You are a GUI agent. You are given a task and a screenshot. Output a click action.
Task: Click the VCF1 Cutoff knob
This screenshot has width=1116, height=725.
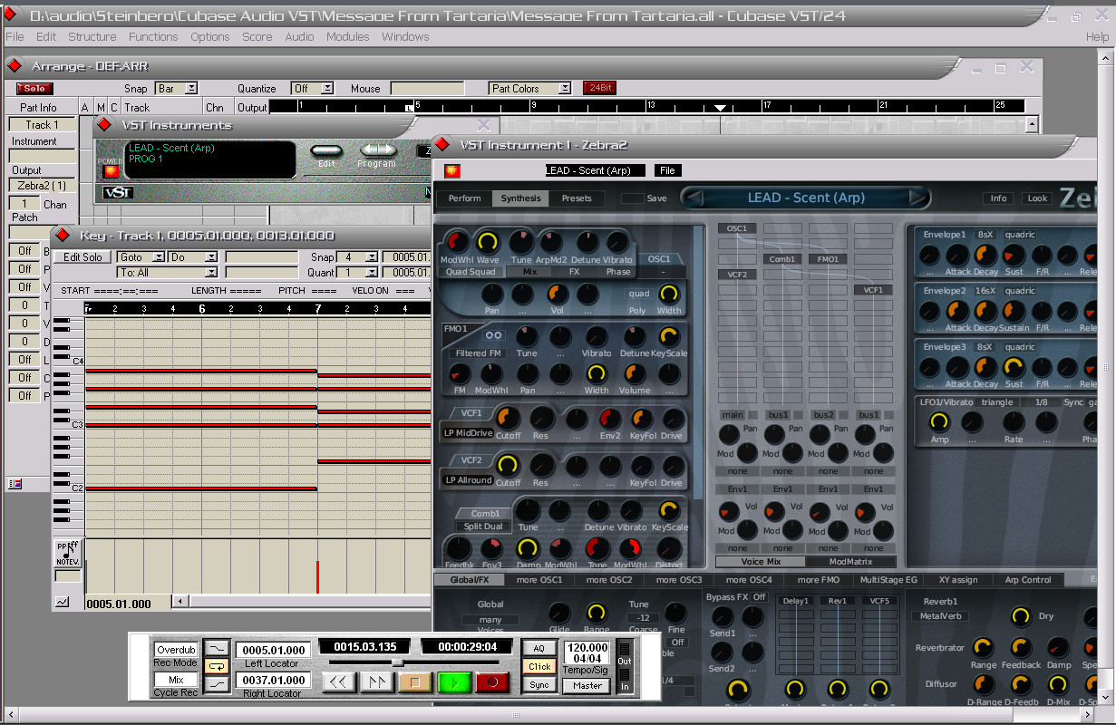[508, 418]
